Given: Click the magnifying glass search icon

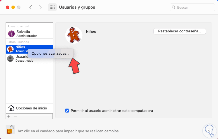Looking at the screenshot, I should pos(174,7).
